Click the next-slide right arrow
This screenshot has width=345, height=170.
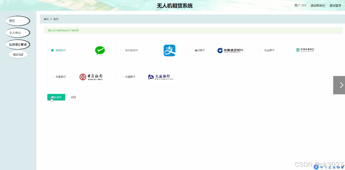[339, 85]
